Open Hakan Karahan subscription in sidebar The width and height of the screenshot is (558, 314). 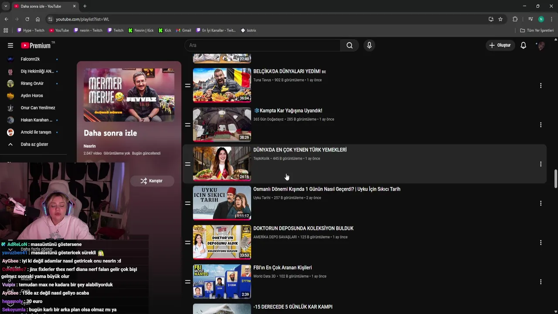point(33,120)
